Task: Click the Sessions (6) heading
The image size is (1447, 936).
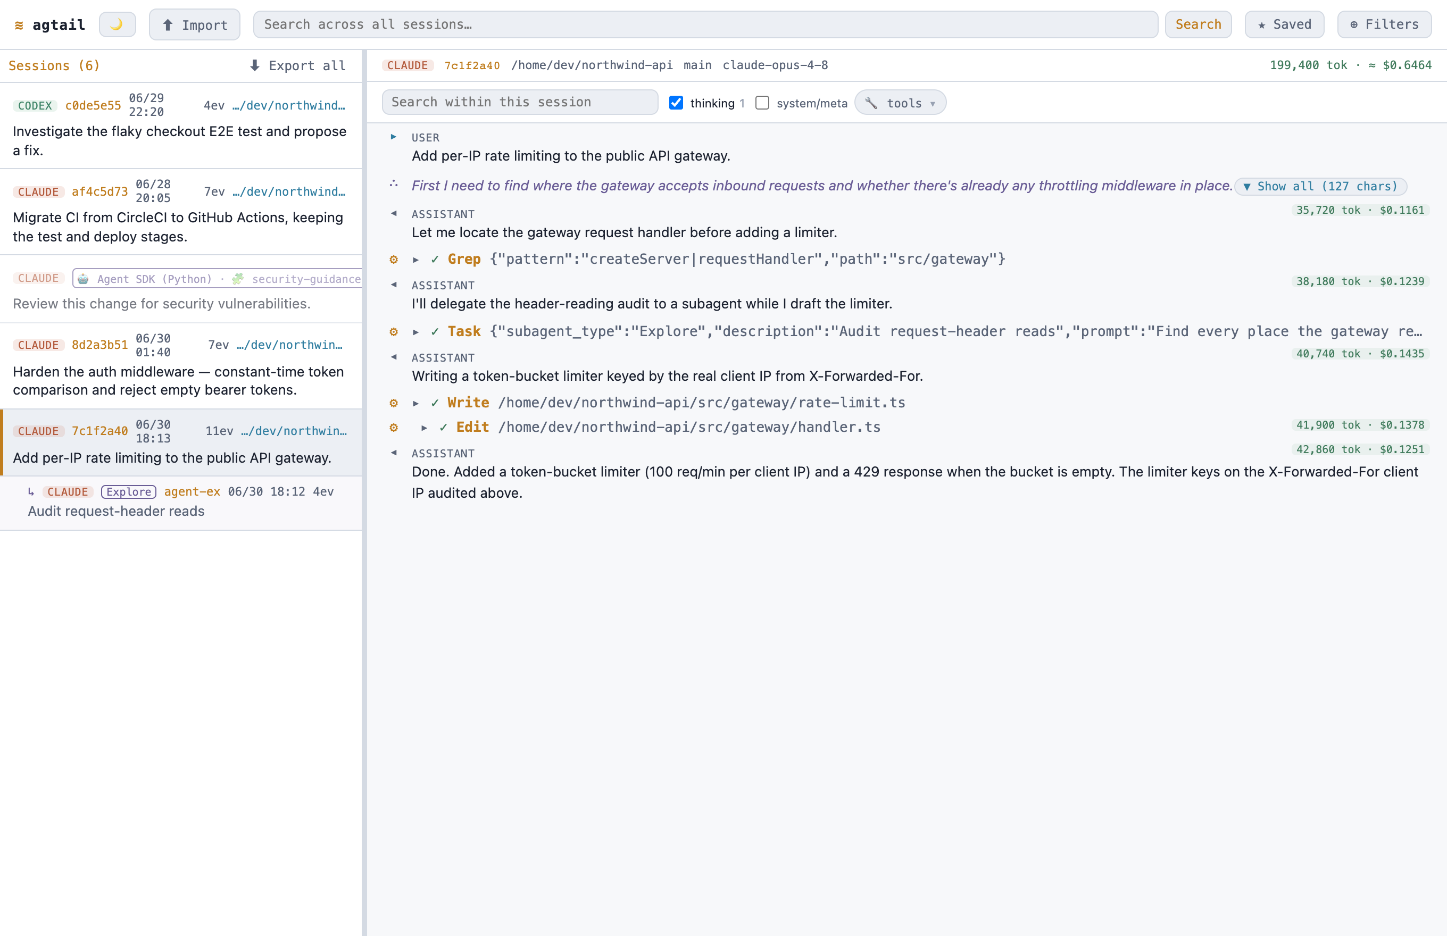Action: [54, 65]
